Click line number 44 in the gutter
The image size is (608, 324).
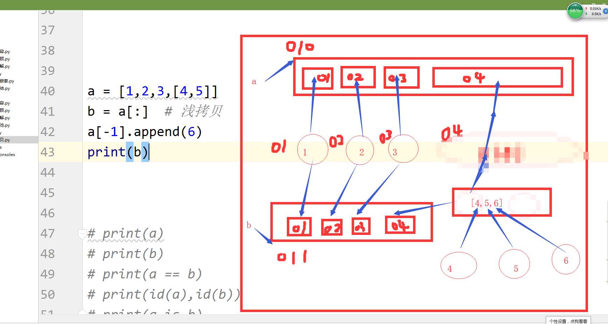click(x=48, y=173)
